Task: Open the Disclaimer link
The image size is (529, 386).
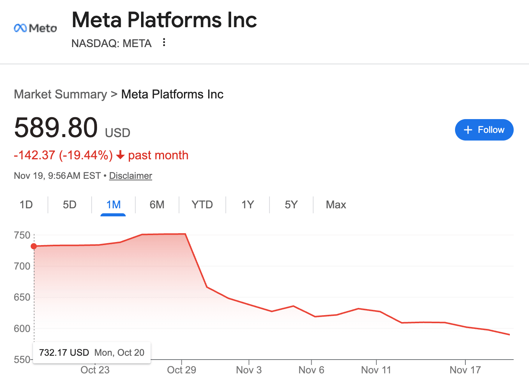Action: coord(130,176)
